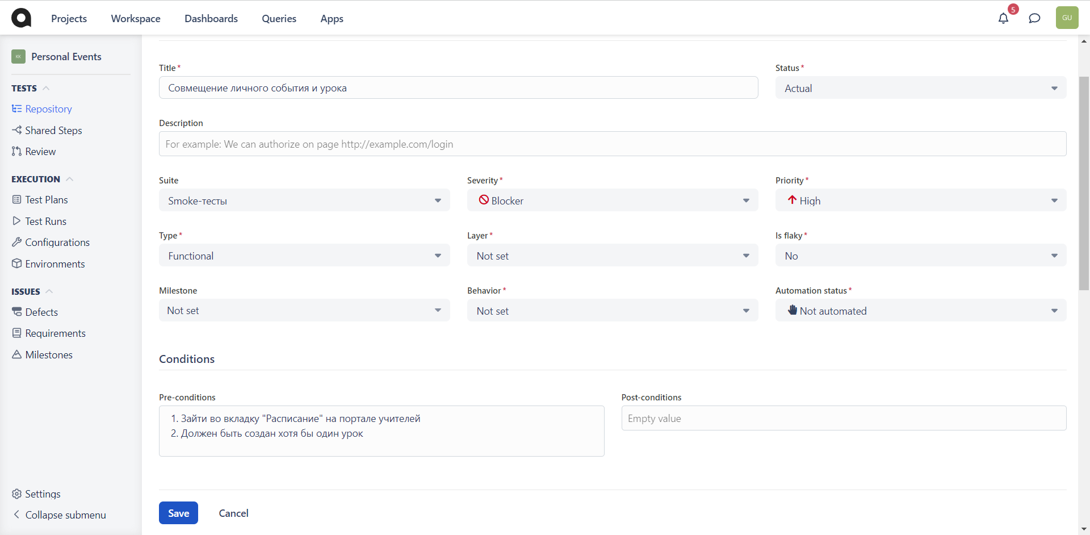Screen dimensions: 1090x535
Task: Click the Settings gear icon
Action: (16, 494)
